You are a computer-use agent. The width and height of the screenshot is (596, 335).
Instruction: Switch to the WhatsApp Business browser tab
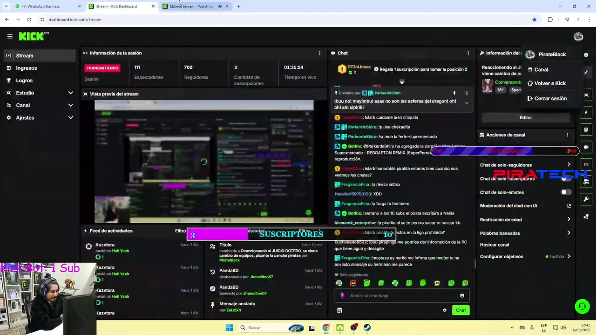point(47,7)
